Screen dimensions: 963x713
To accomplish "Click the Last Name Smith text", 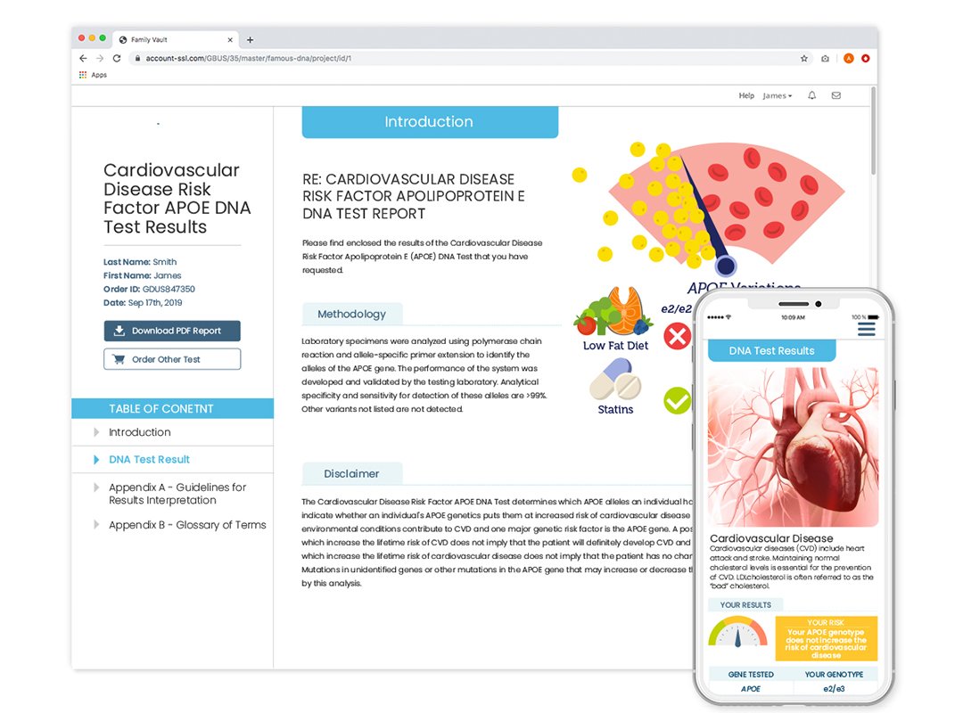I will click(140, 262).
